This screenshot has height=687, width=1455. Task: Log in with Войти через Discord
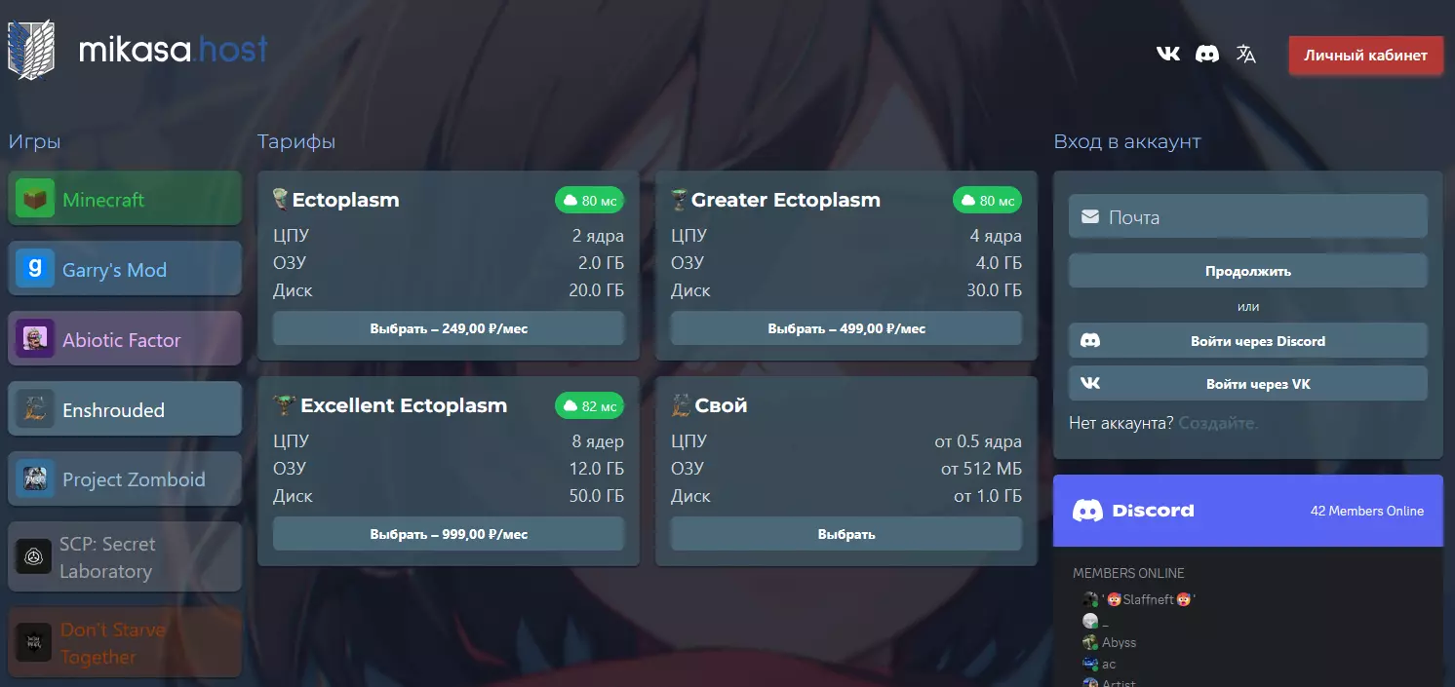pos(1248,341)
